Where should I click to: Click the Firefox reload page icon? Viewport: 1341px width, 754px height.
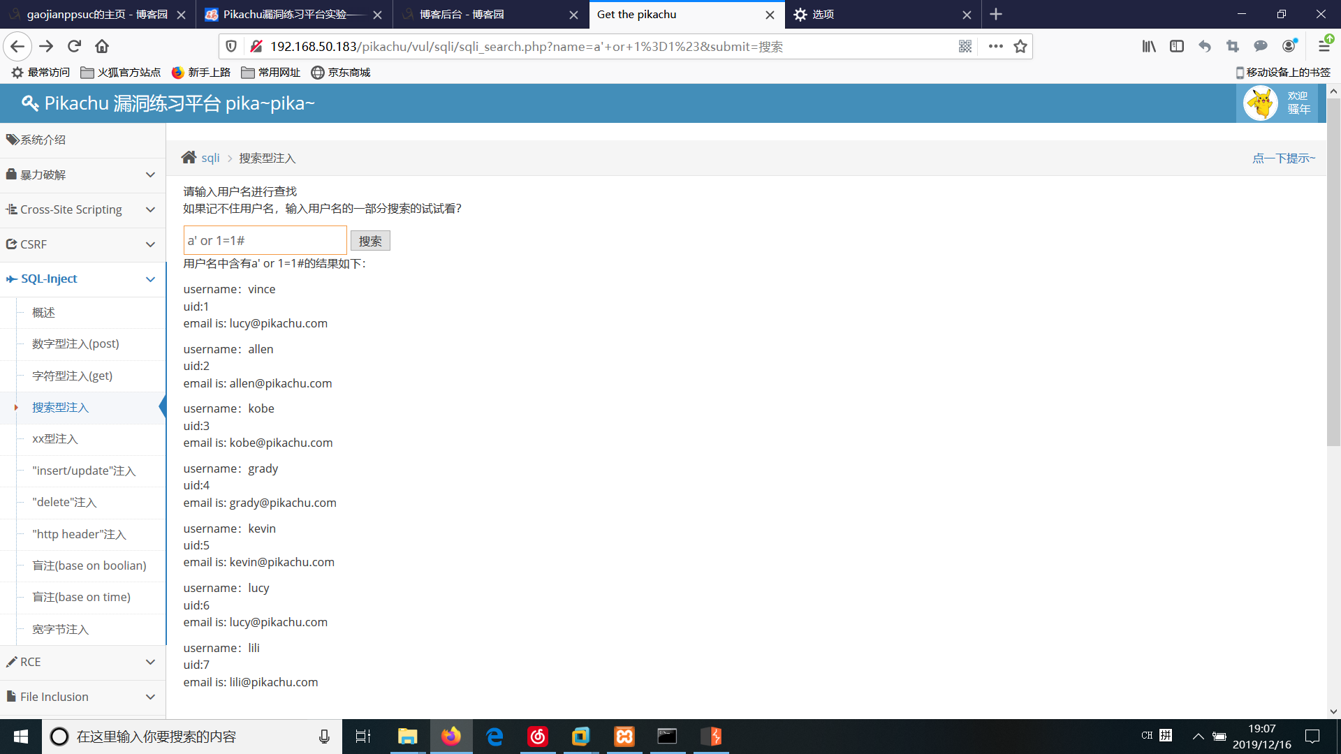point(74,46)
